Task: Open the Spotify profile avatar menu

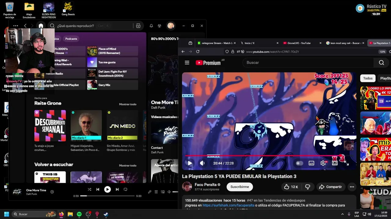Action: [x=171, y=26]
